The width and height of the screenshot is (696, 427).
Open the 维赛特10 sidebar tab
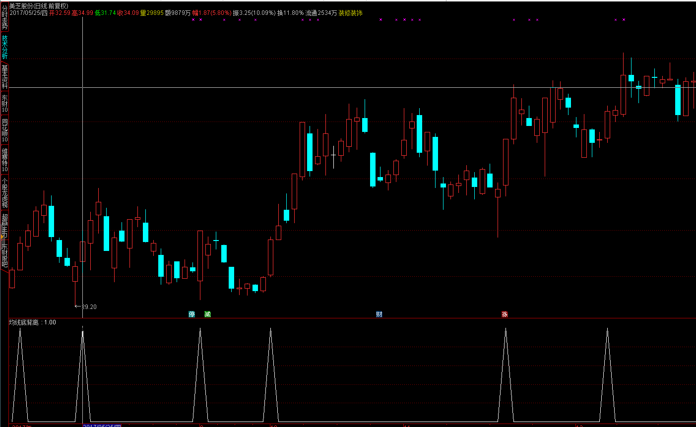pyautogui.click(x=4, y=160)
